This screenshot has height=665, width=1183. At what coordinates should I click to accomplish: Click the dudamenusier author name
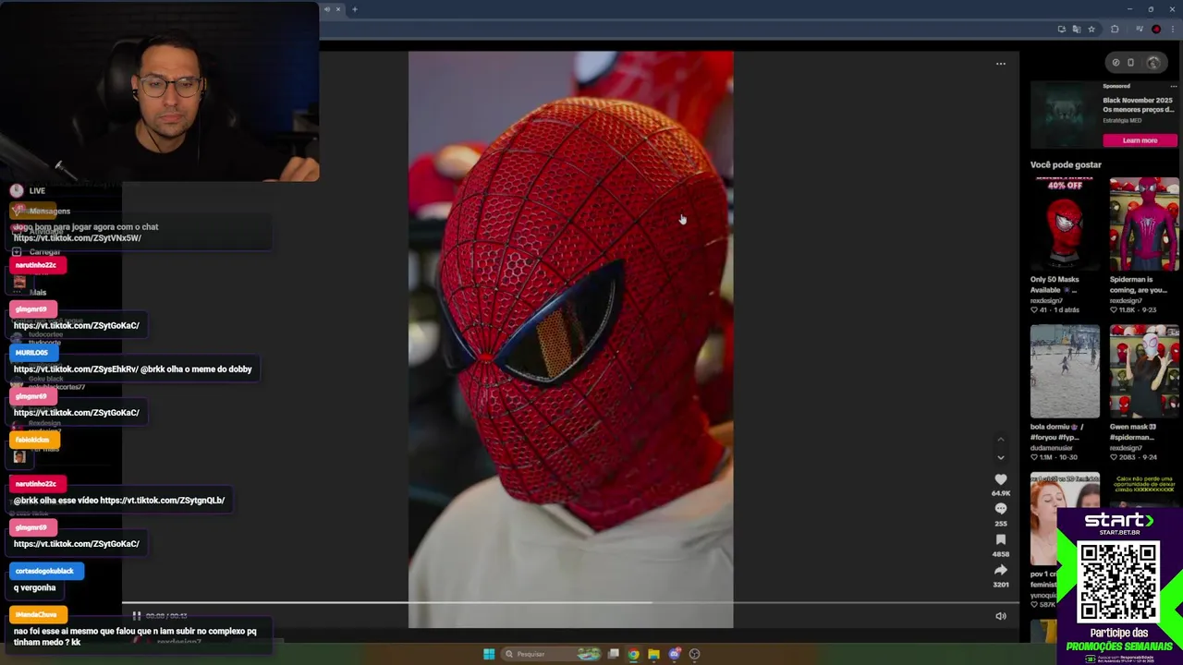click(x=1054, y=447)
